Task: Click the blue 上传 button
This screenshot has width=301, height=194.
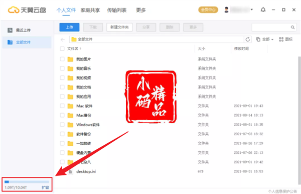Action: pyautogui.click(x=69, y=27)
